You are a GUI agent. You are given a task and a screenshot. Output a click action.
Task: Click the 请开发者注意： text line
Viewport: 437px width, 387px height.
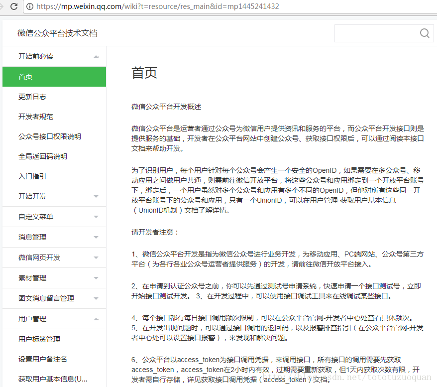(155, 232)
